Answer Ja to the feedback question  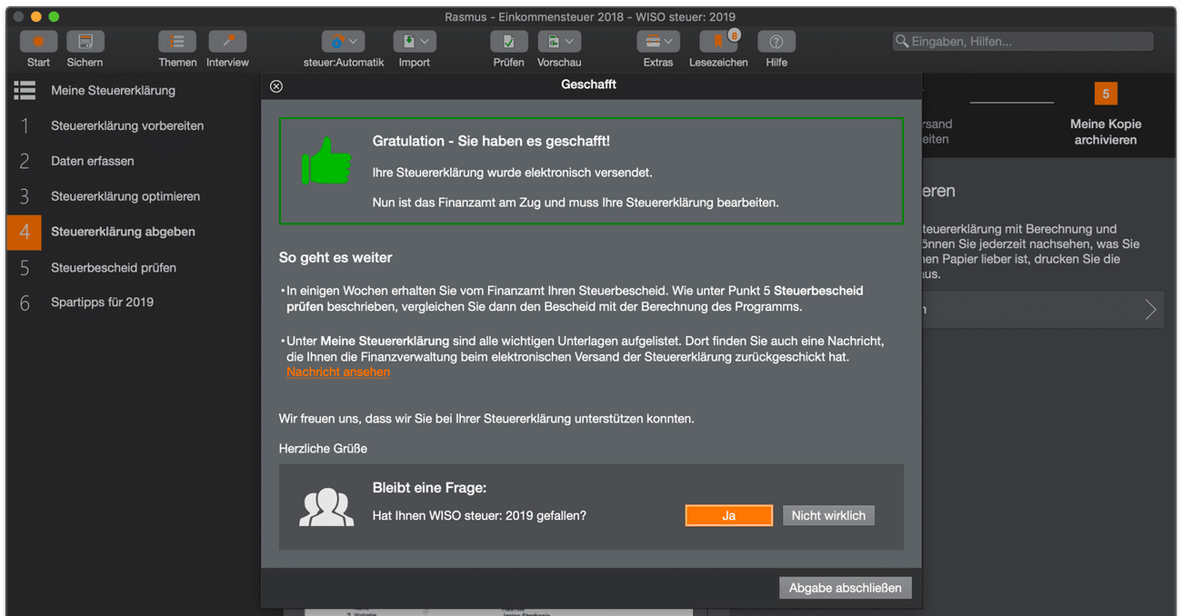(x=728, y=515)
